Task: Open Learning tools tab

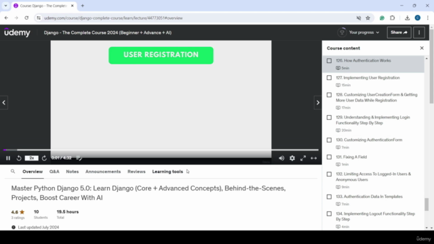Action: click(167, 171)
